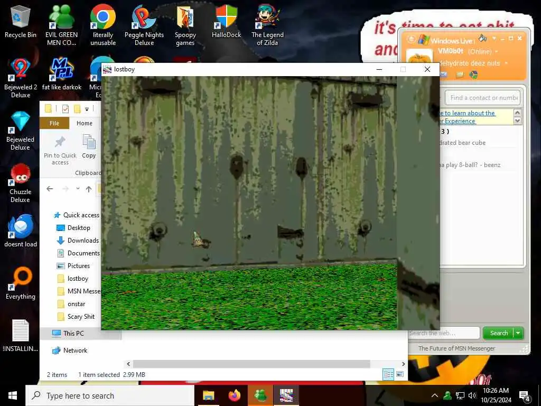The image size is (541, 406).
Task: Open the Spoopy games folder
Action: pos(185,25)
